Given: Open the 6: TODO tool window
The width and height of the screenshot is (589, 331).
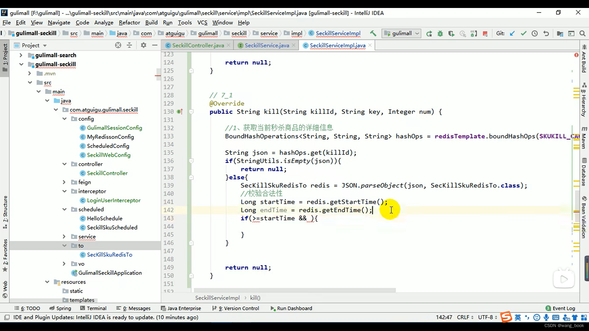Looking at the screenshot, I should point(27,308).
